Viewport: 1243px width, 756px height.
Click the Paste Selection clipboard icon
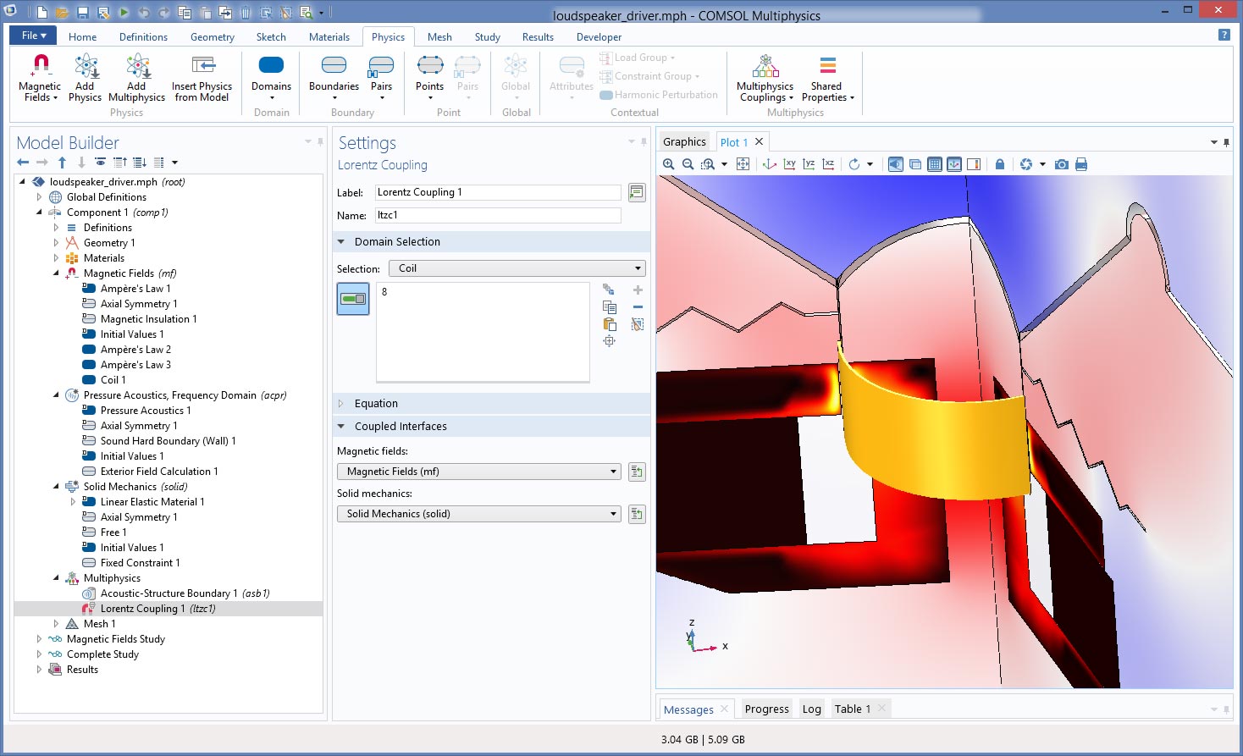click(x=609, y=324)
